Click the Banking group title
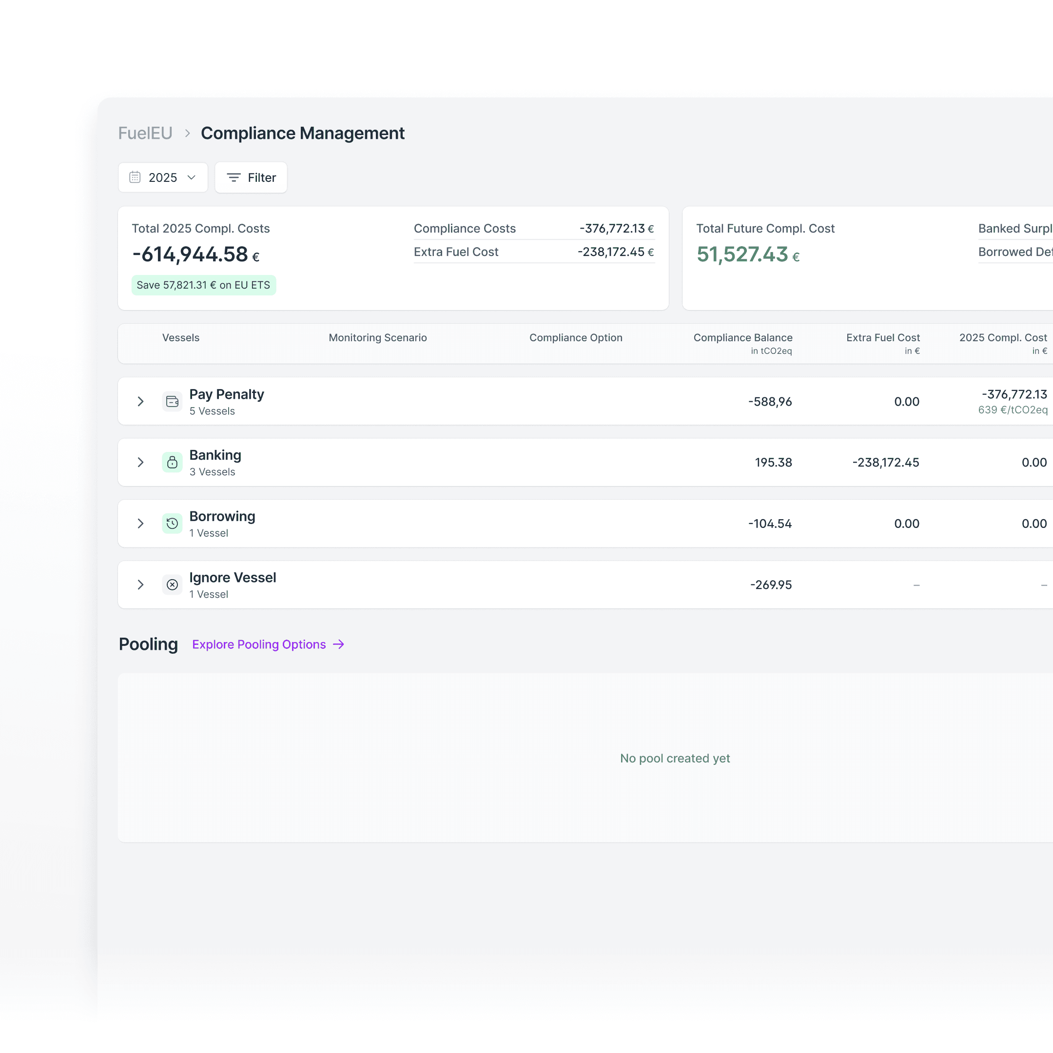The height and width of the screenshot is (1053, 1053). point(214,455)
